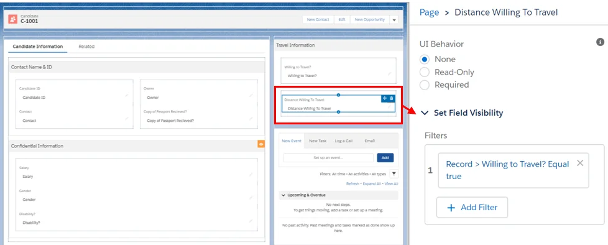608x245 pixels.
Task: Click the Filters label in properties panel
Action: 436,136
